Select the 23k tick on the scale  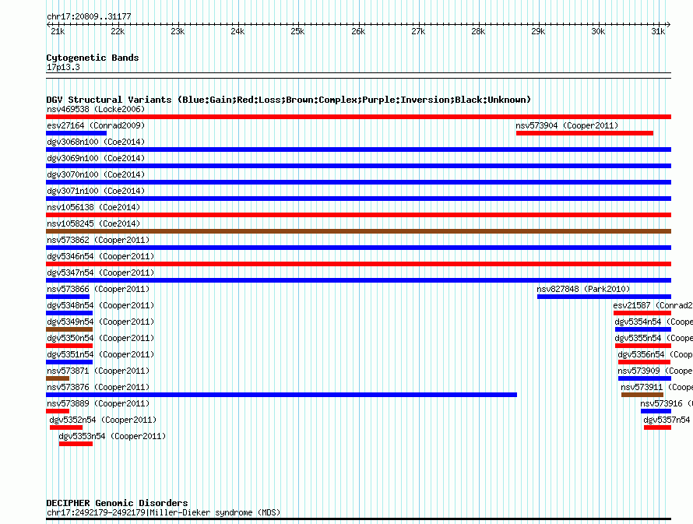[x=178, y=31]
